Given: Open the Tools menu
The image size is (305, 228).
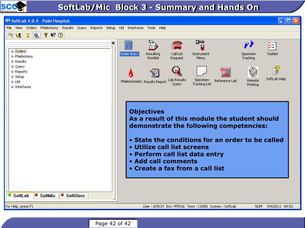Looking at the screenshot, I should click(151, 28).
